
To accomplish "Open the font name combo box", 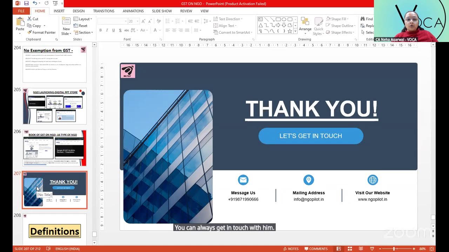I will click(x=112, y=21).
